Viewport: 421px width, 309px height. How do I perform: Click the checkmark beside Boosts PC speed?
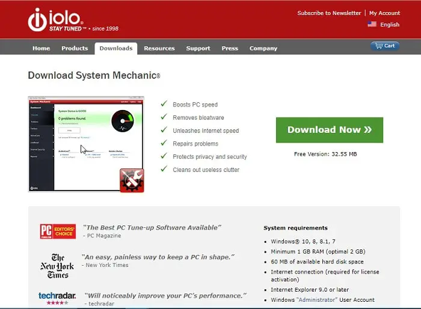click(164, 103)
